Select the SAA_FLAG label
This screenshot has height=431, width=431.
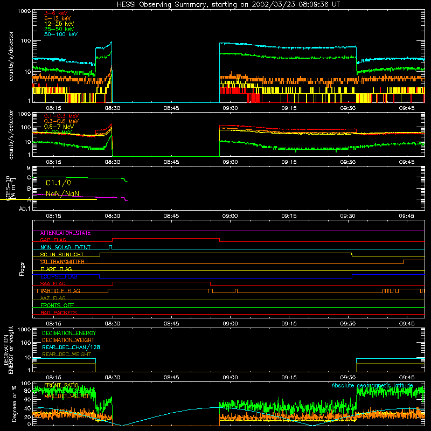pyautogui.click(x=53, y=283)
